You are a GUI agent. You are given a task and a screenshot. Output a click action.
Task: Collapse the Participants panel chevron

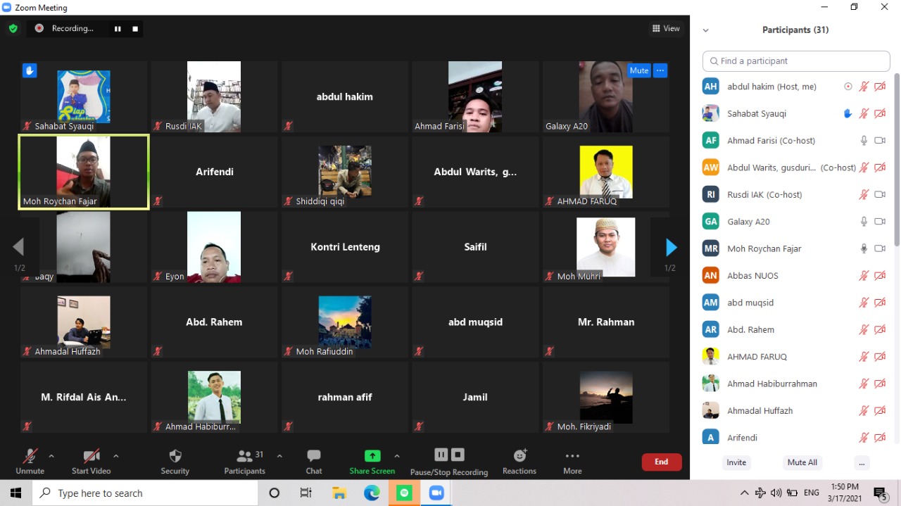coord(705,30)
